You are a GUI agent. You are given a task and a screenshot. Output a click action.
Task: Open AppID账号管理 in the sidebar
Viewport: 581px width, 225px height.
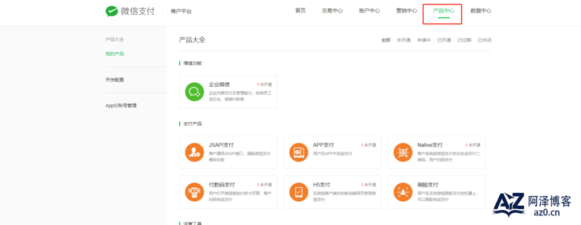[x=121, y=105]
